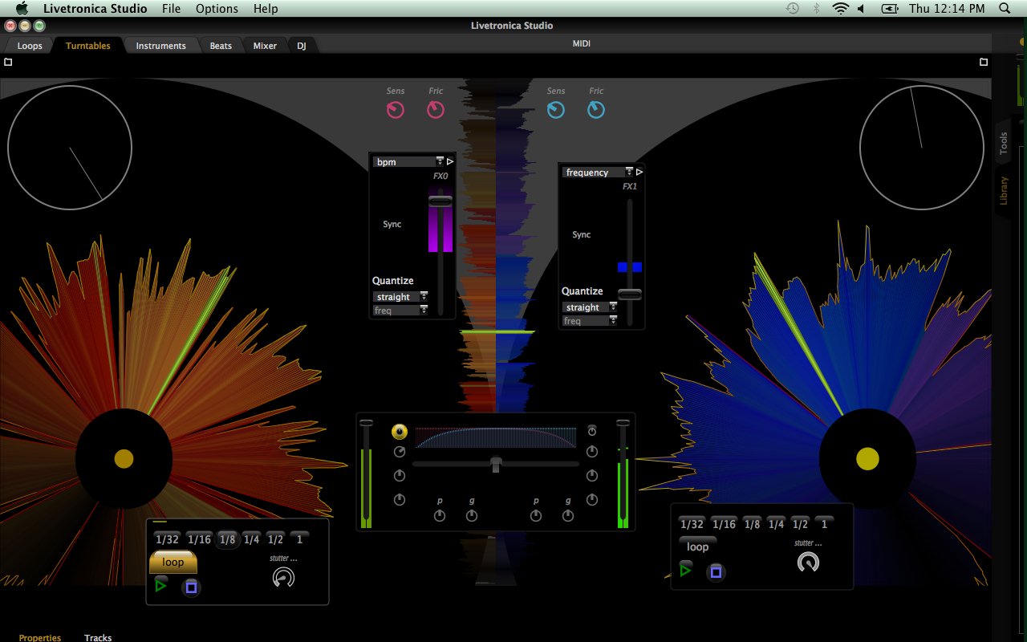Viewport: 1027px width, 642px height.
Task: Click the FX1 vertical fader handle
Action: click(x=630, y=294)
